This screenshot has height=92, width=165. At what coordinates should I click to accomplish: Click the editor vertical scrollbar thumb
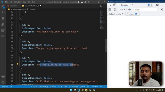[x=106, y=45]
